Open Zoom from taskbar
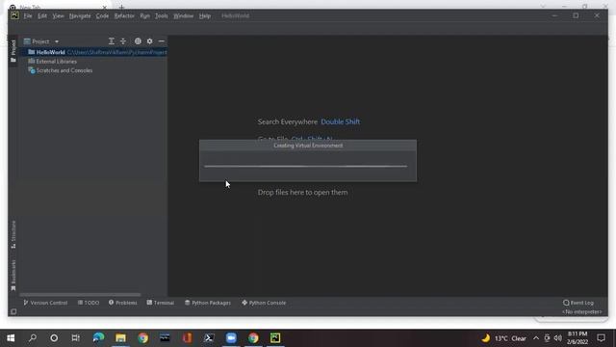The height and width of the screenshot is (347, 616). [x=231, y=338]
